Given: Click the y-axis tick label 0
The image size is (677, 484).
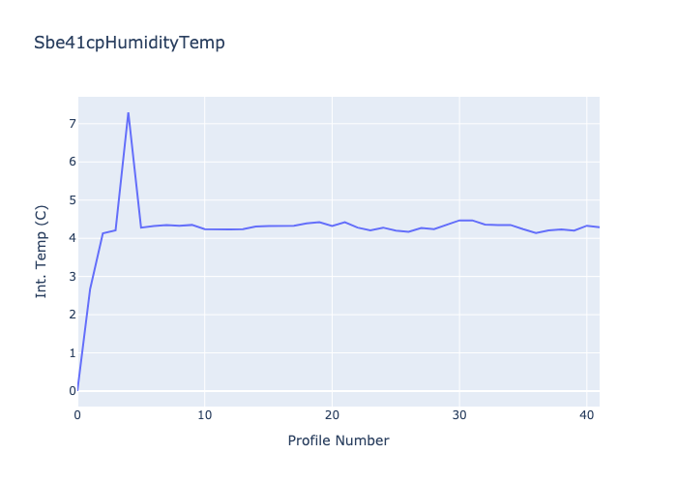Looking at the screenshot, I should click(x=72, y=391).
